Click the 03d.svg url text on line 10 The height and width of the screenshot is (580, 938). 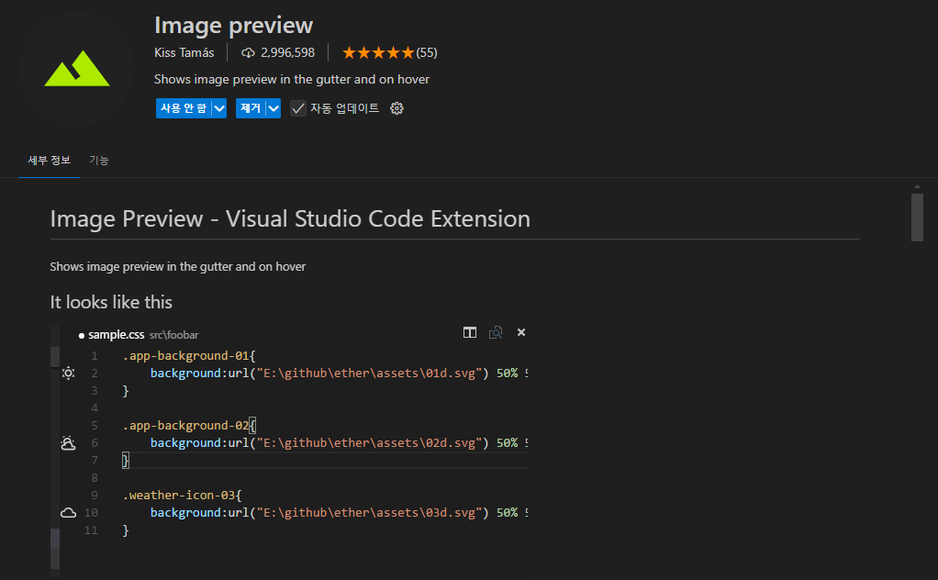(x=369, y=512)
